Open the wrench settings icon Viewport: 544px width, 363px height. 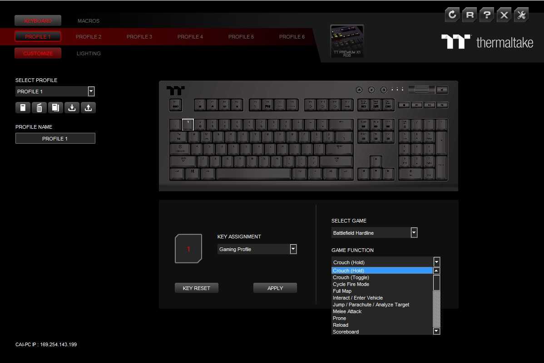[x=521, y=15]
